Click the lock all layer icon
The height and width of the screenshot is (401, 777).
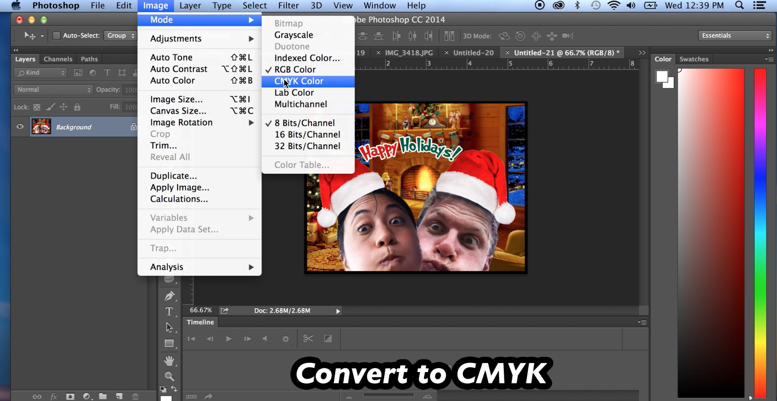click(77, 107)
